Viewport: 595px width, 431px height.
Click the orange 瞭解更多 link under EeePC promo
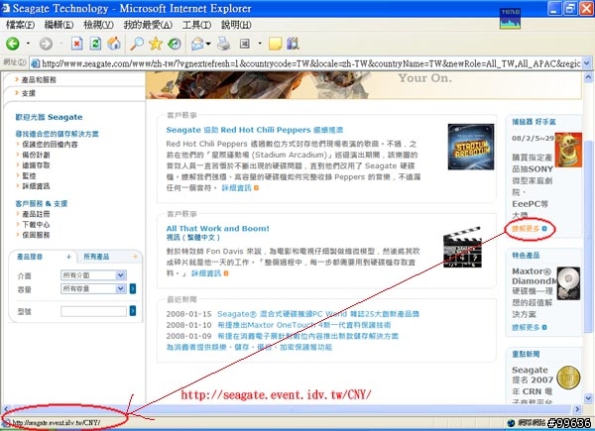coord(526,229)
